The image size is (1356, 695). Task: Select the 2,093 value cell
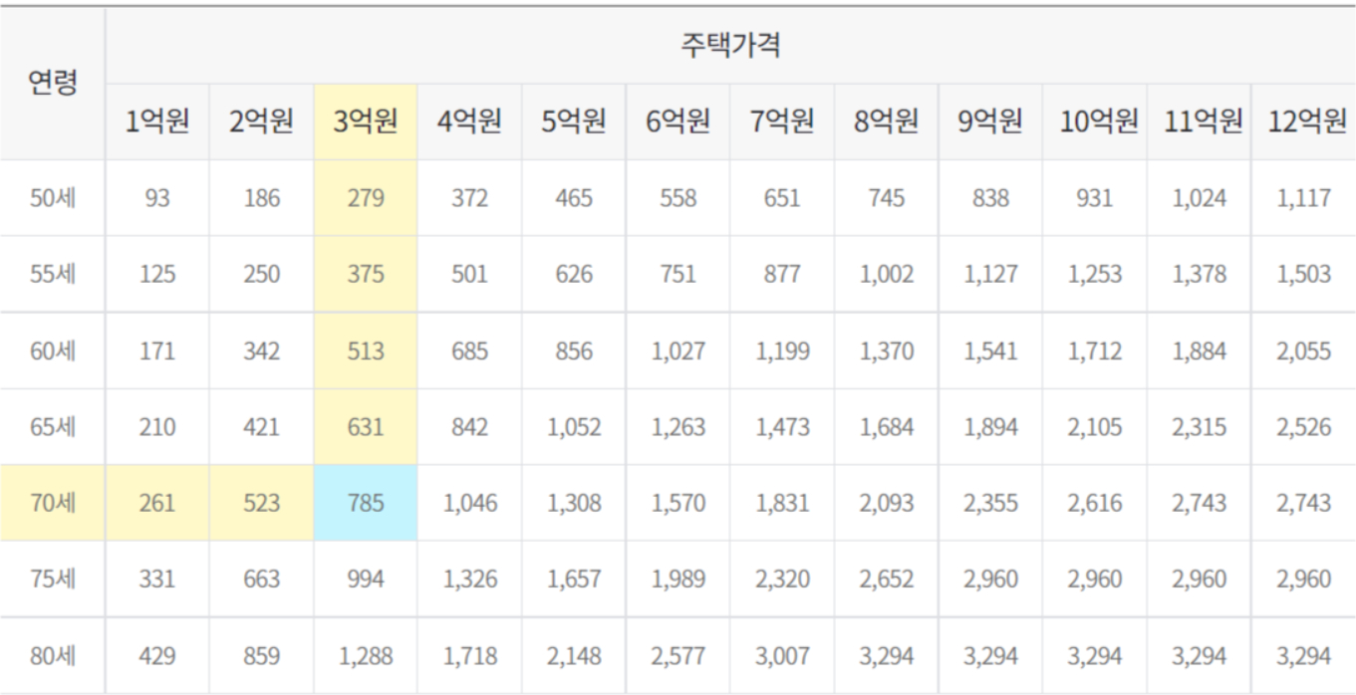tap(886, 503)
